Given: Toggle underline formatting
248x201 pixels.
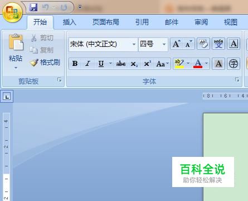Looking at the screenshot, I should tap(101, 64).
